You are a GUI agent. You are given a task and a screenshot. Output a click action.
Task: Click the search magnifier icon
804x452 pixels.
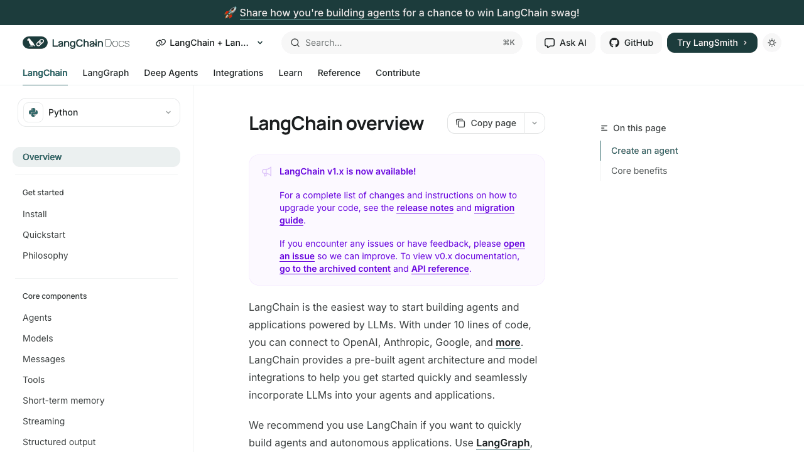pyautogui.click(x=295, y=43)
